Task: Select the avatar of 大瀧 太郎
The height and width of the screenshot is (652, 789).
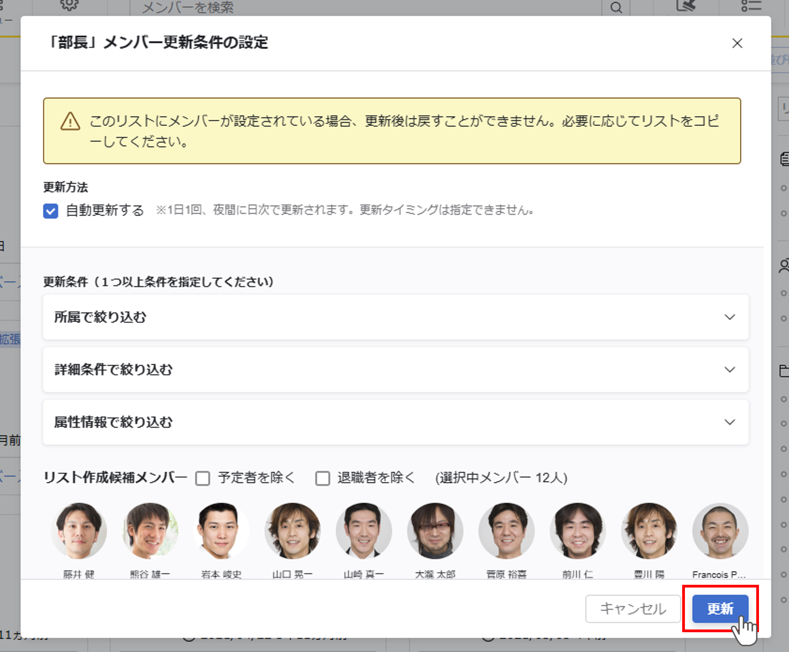Action: pos(435,531)
